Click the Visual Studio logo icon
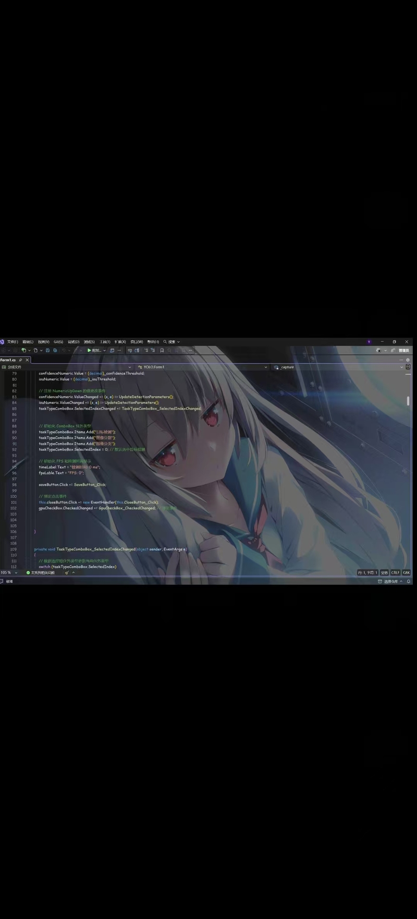Image resolution: width=417 pixels, height=919 pixels. click(x=2, y=342)
